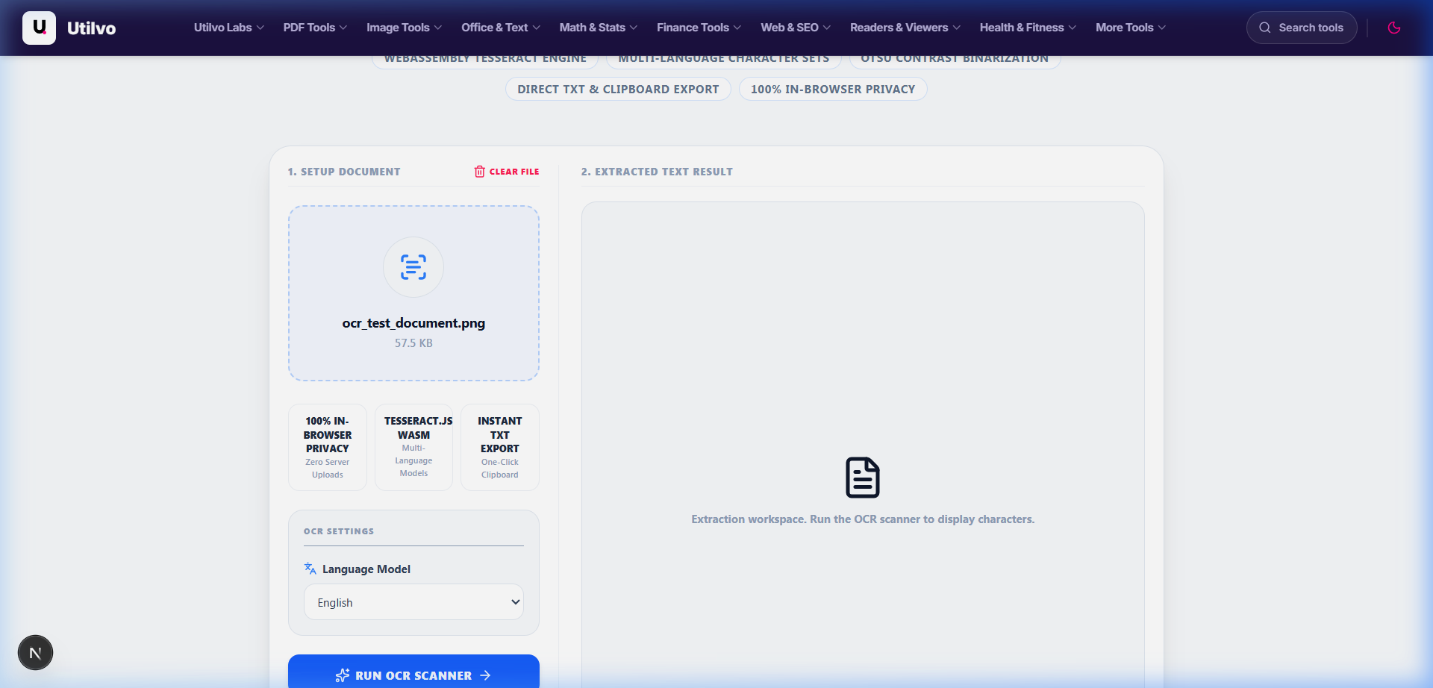The image size is (1433, 688).
Task: Open the Finance Tools menu
Action: [x=699, y=28]
